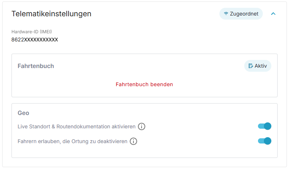Image resolution: width=288 pixels, height=169 pixels.
Task: Click the wifi icon in the Zugeordnet badge
Action: point(226,14)
